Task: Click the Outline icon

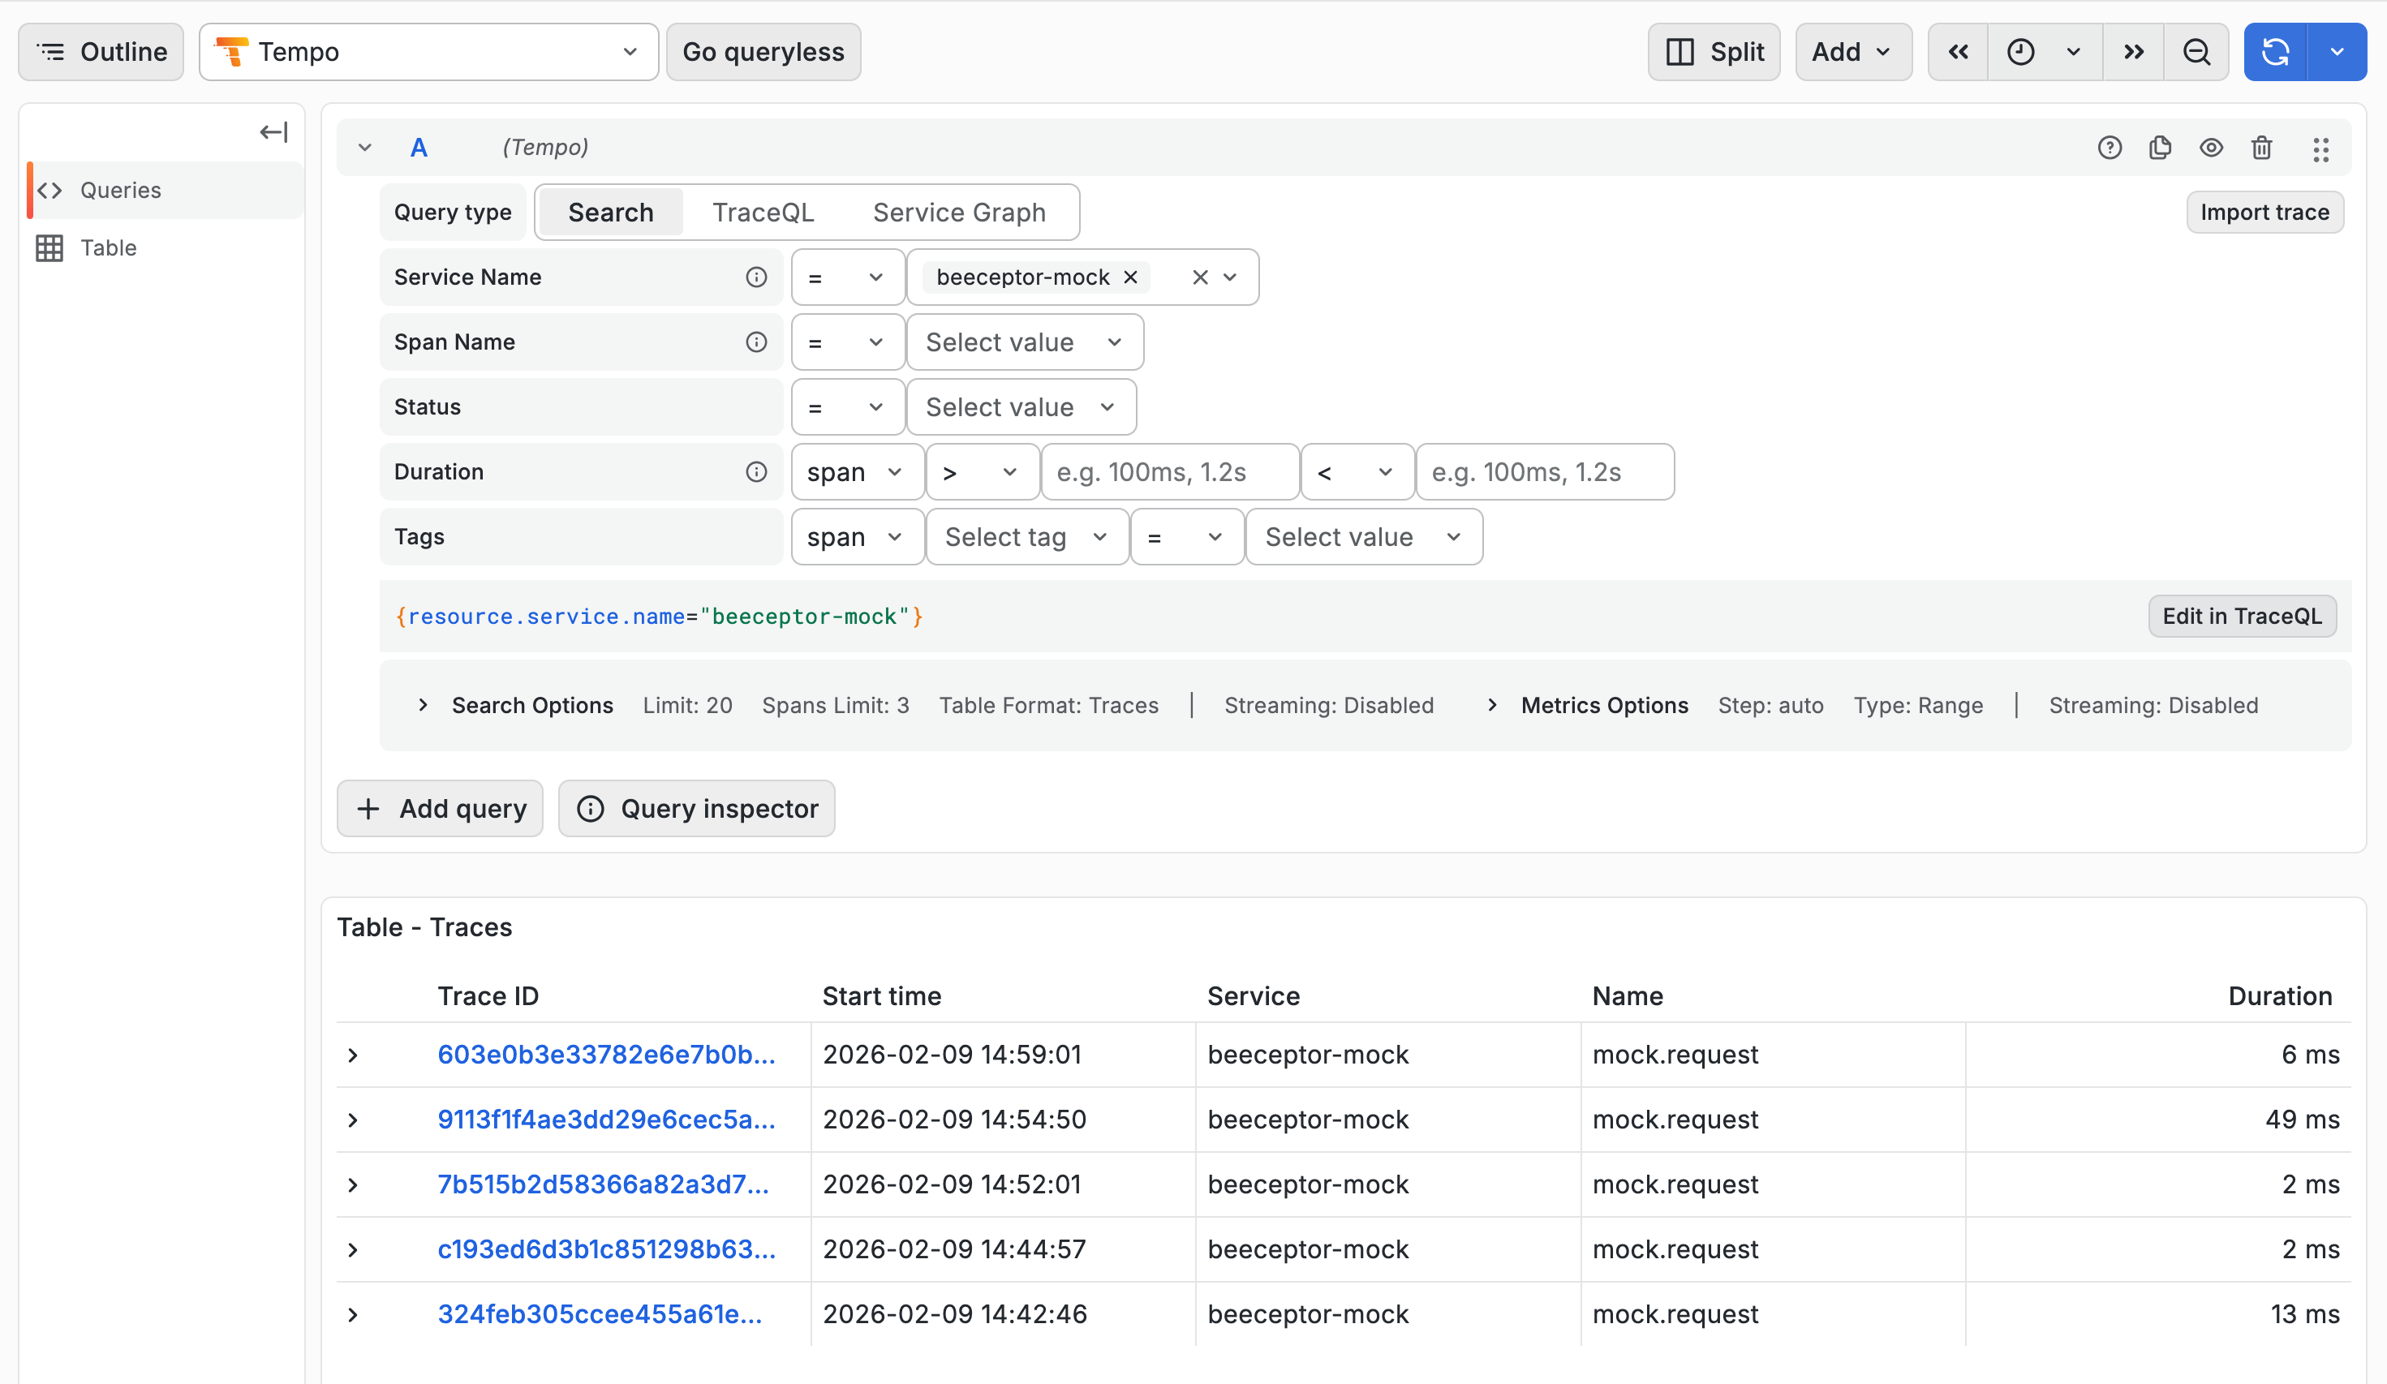Action: coord(51,51)
